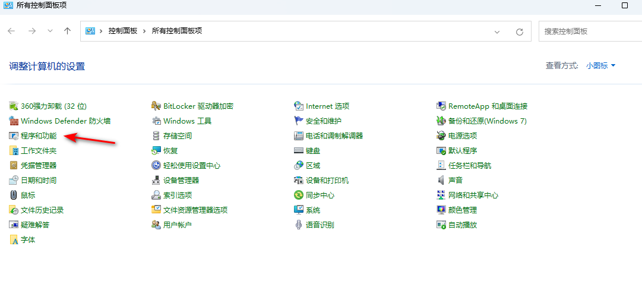The width and height of the screenshot is (642, 306).
Task: Minimize the control panel window
Action: pos(598,5)
